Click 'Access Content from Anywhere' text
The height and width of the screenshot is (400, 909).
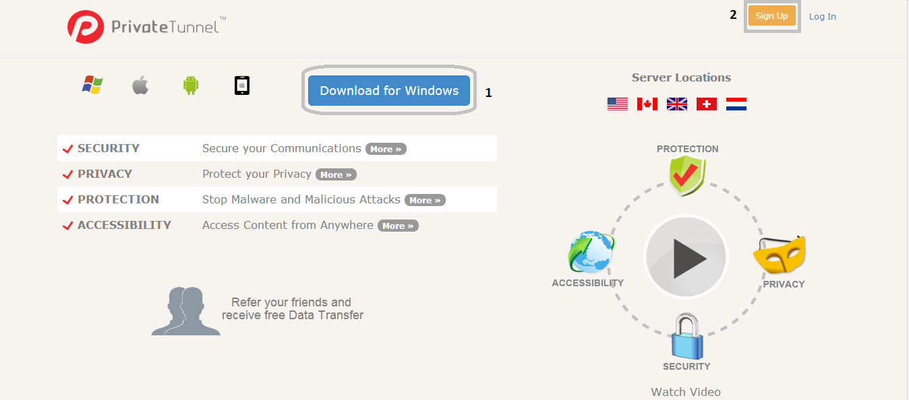288,225
